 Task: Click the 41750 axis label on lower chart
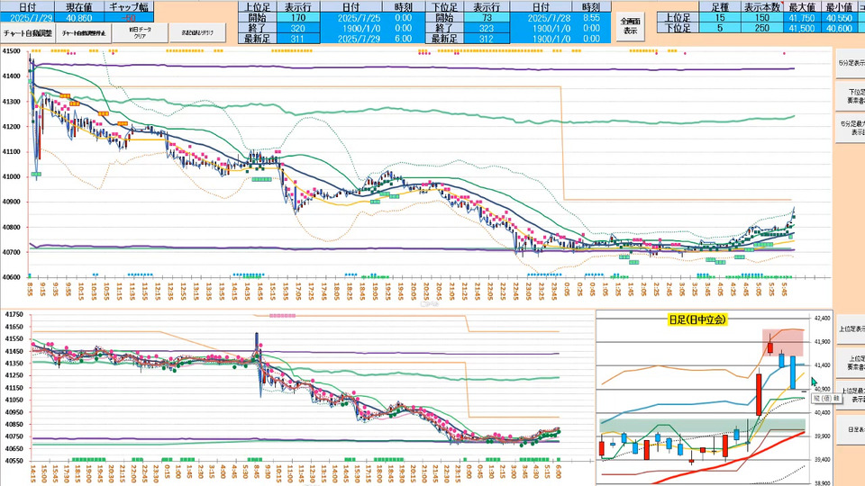[14, 315]
